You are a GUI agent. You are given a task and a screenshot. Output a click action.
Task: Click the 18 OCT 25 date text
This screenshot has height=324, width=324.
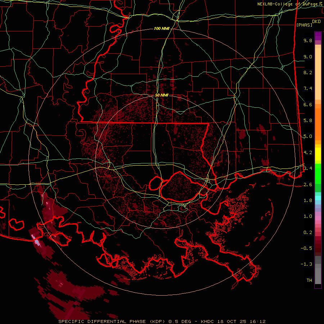tap(231, 321)
